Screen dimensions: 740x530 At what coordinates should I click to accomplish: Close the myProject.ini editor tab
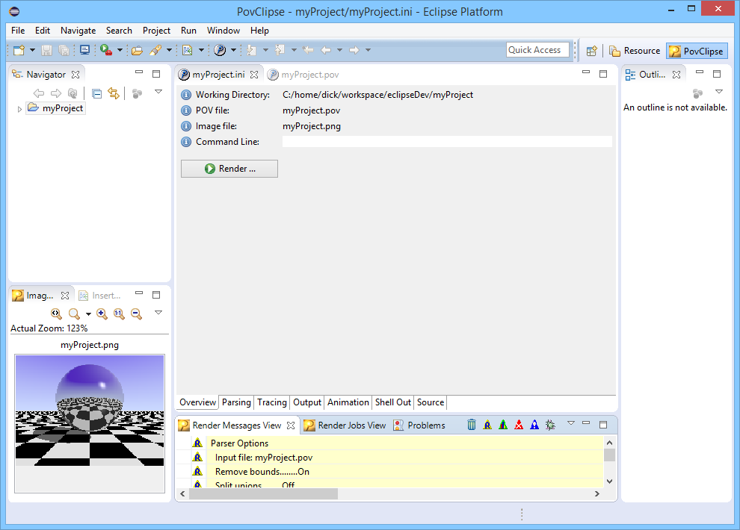(x=254, y=75)
